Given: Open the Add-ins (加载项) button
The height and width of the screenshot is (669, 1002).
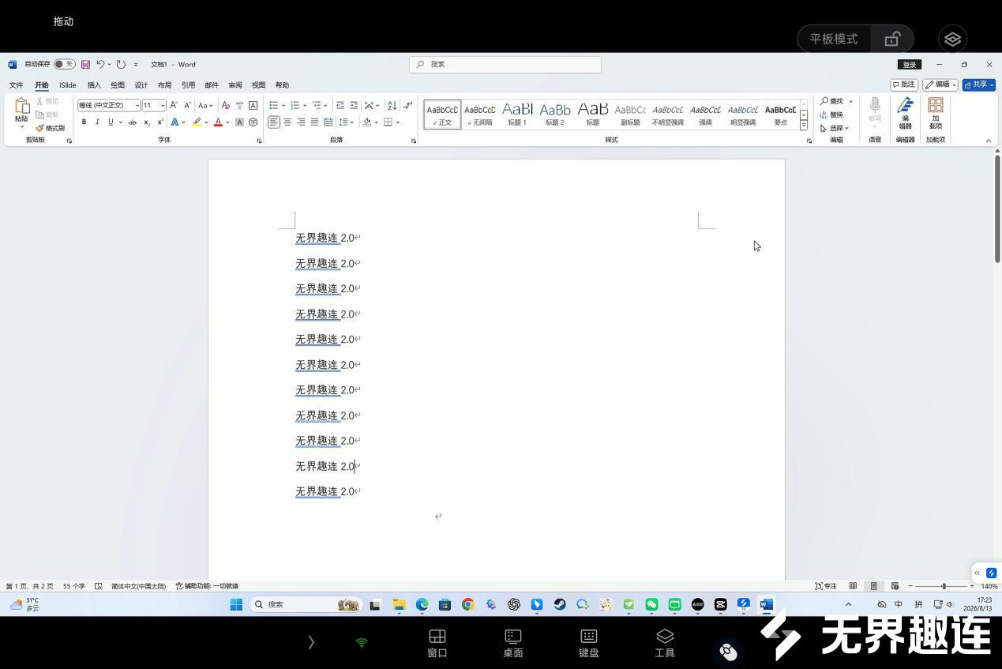Looking at the screenshot, I should click(x=936, y=114).
